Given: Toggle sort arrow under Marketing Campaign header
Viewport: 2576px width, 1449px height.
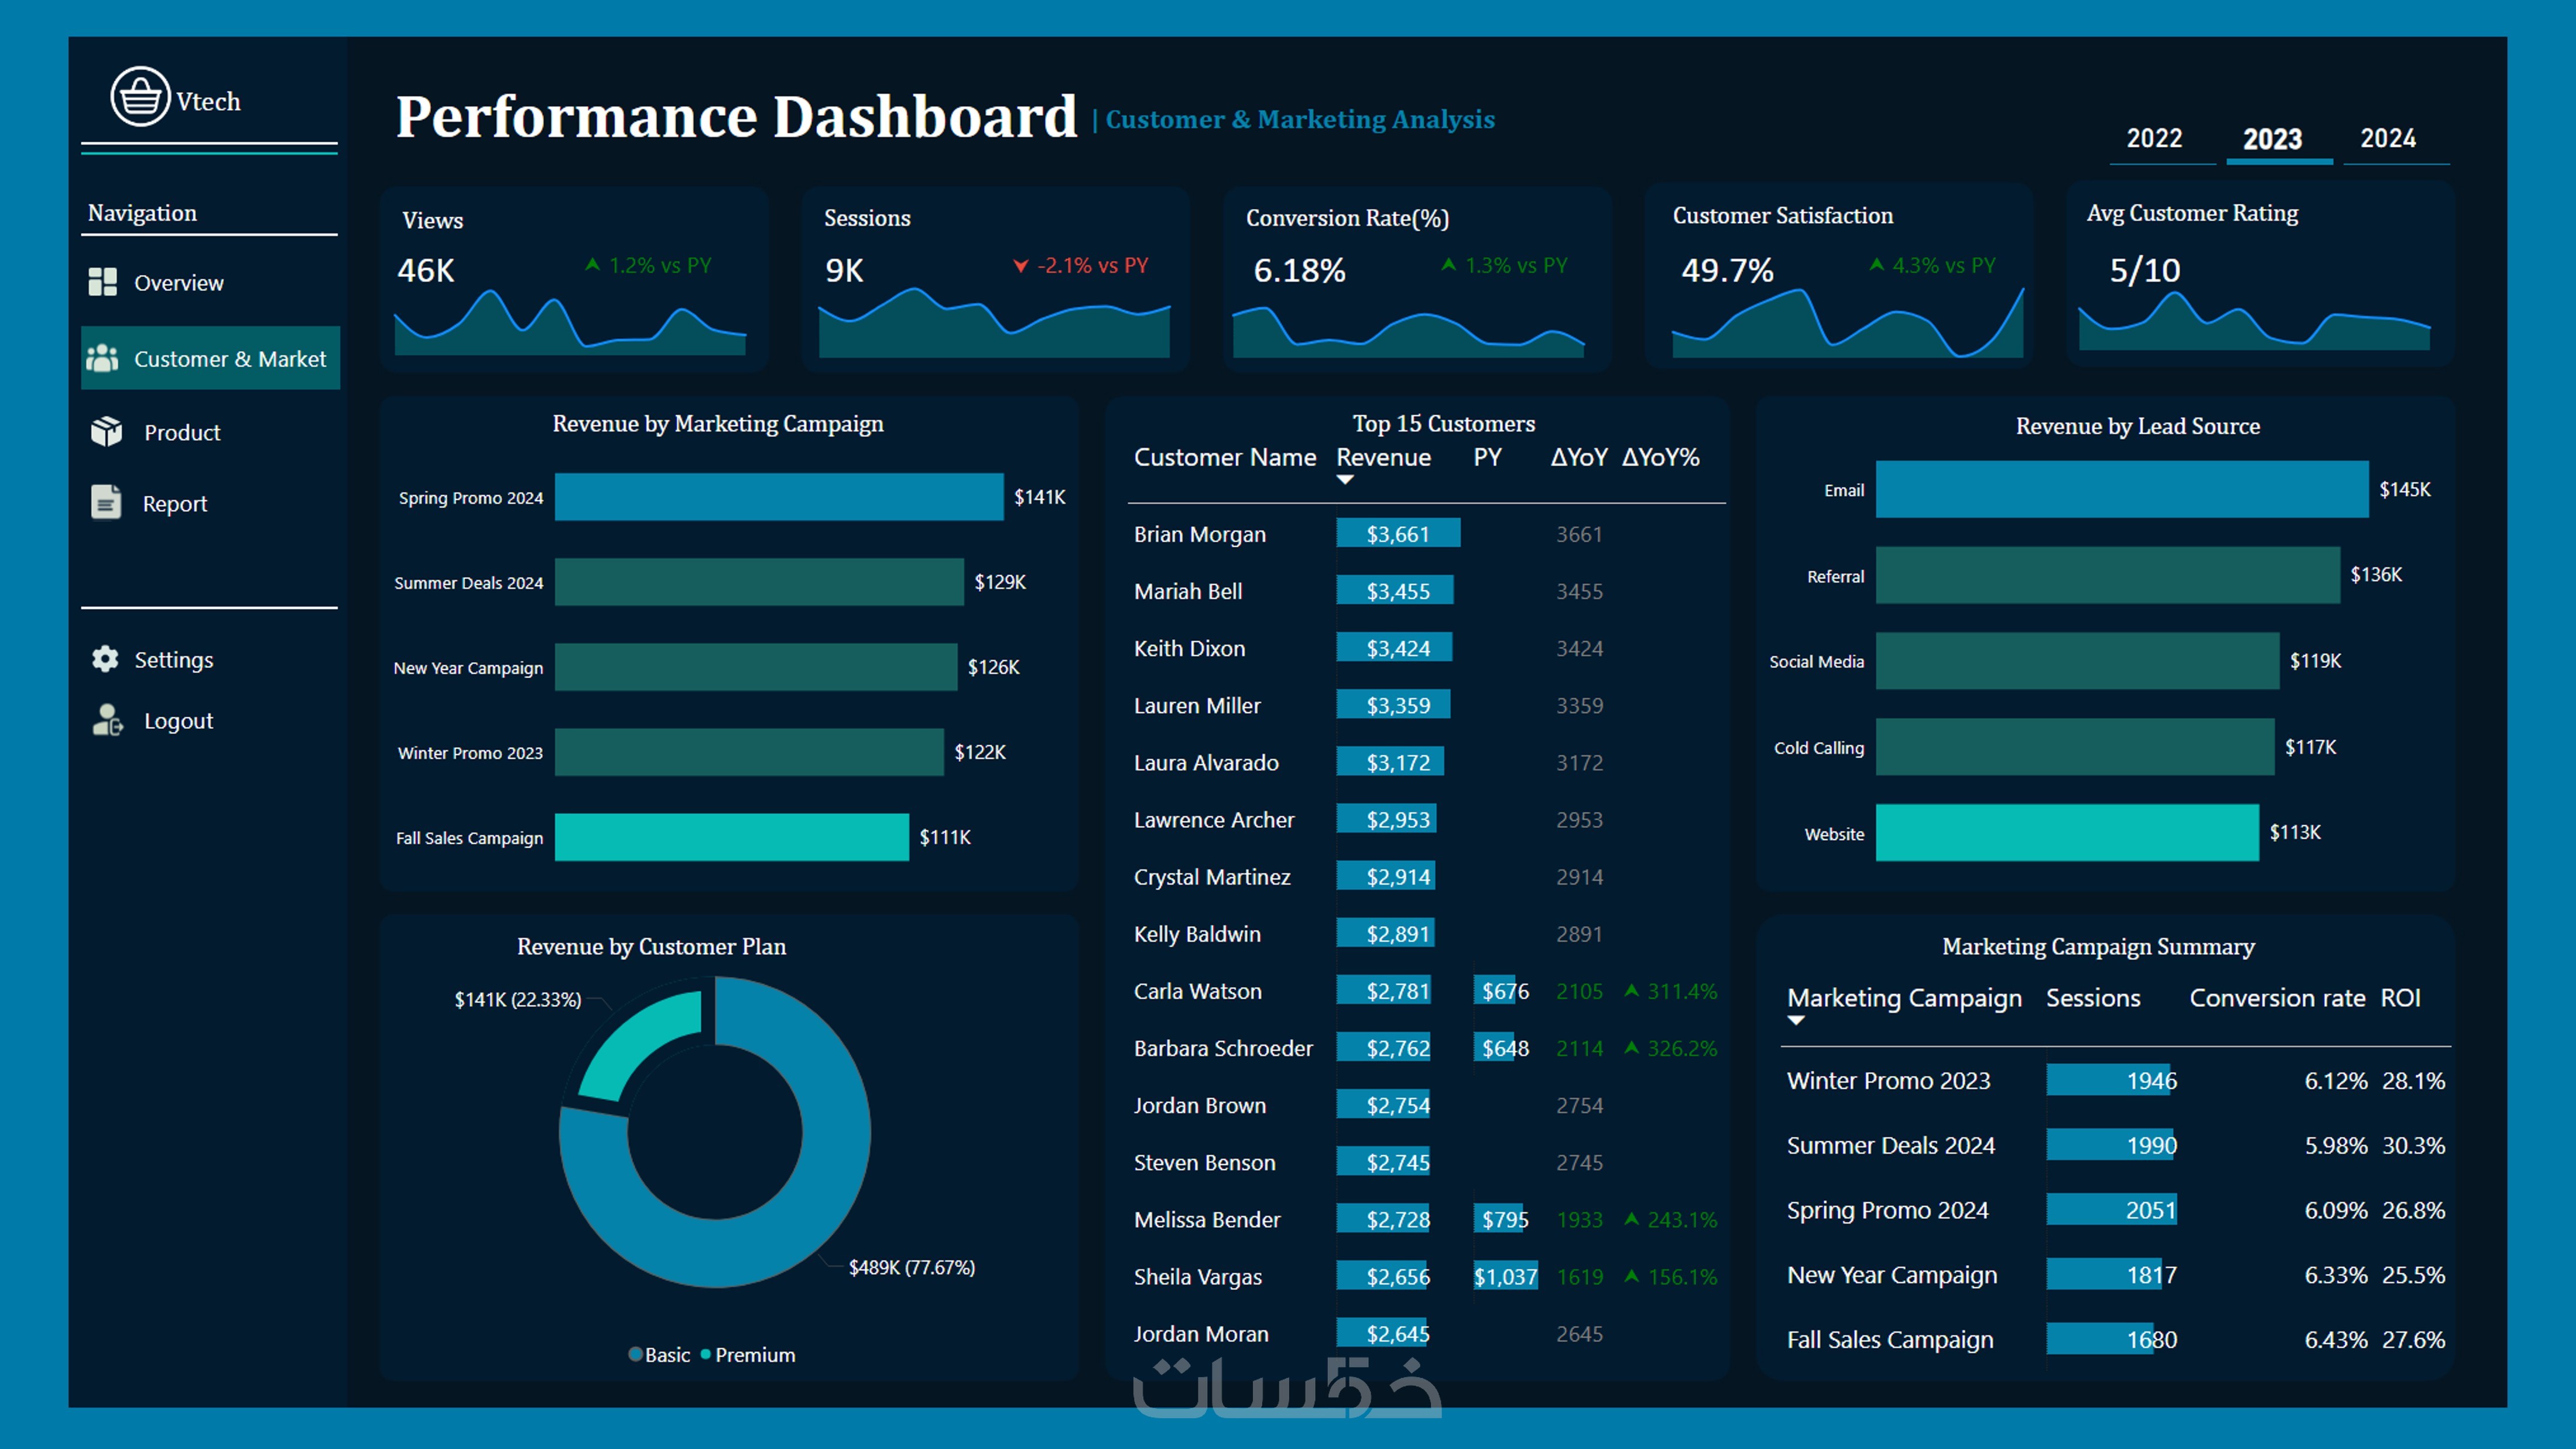Looking at the screenshot, I should click(1796, 1021).
